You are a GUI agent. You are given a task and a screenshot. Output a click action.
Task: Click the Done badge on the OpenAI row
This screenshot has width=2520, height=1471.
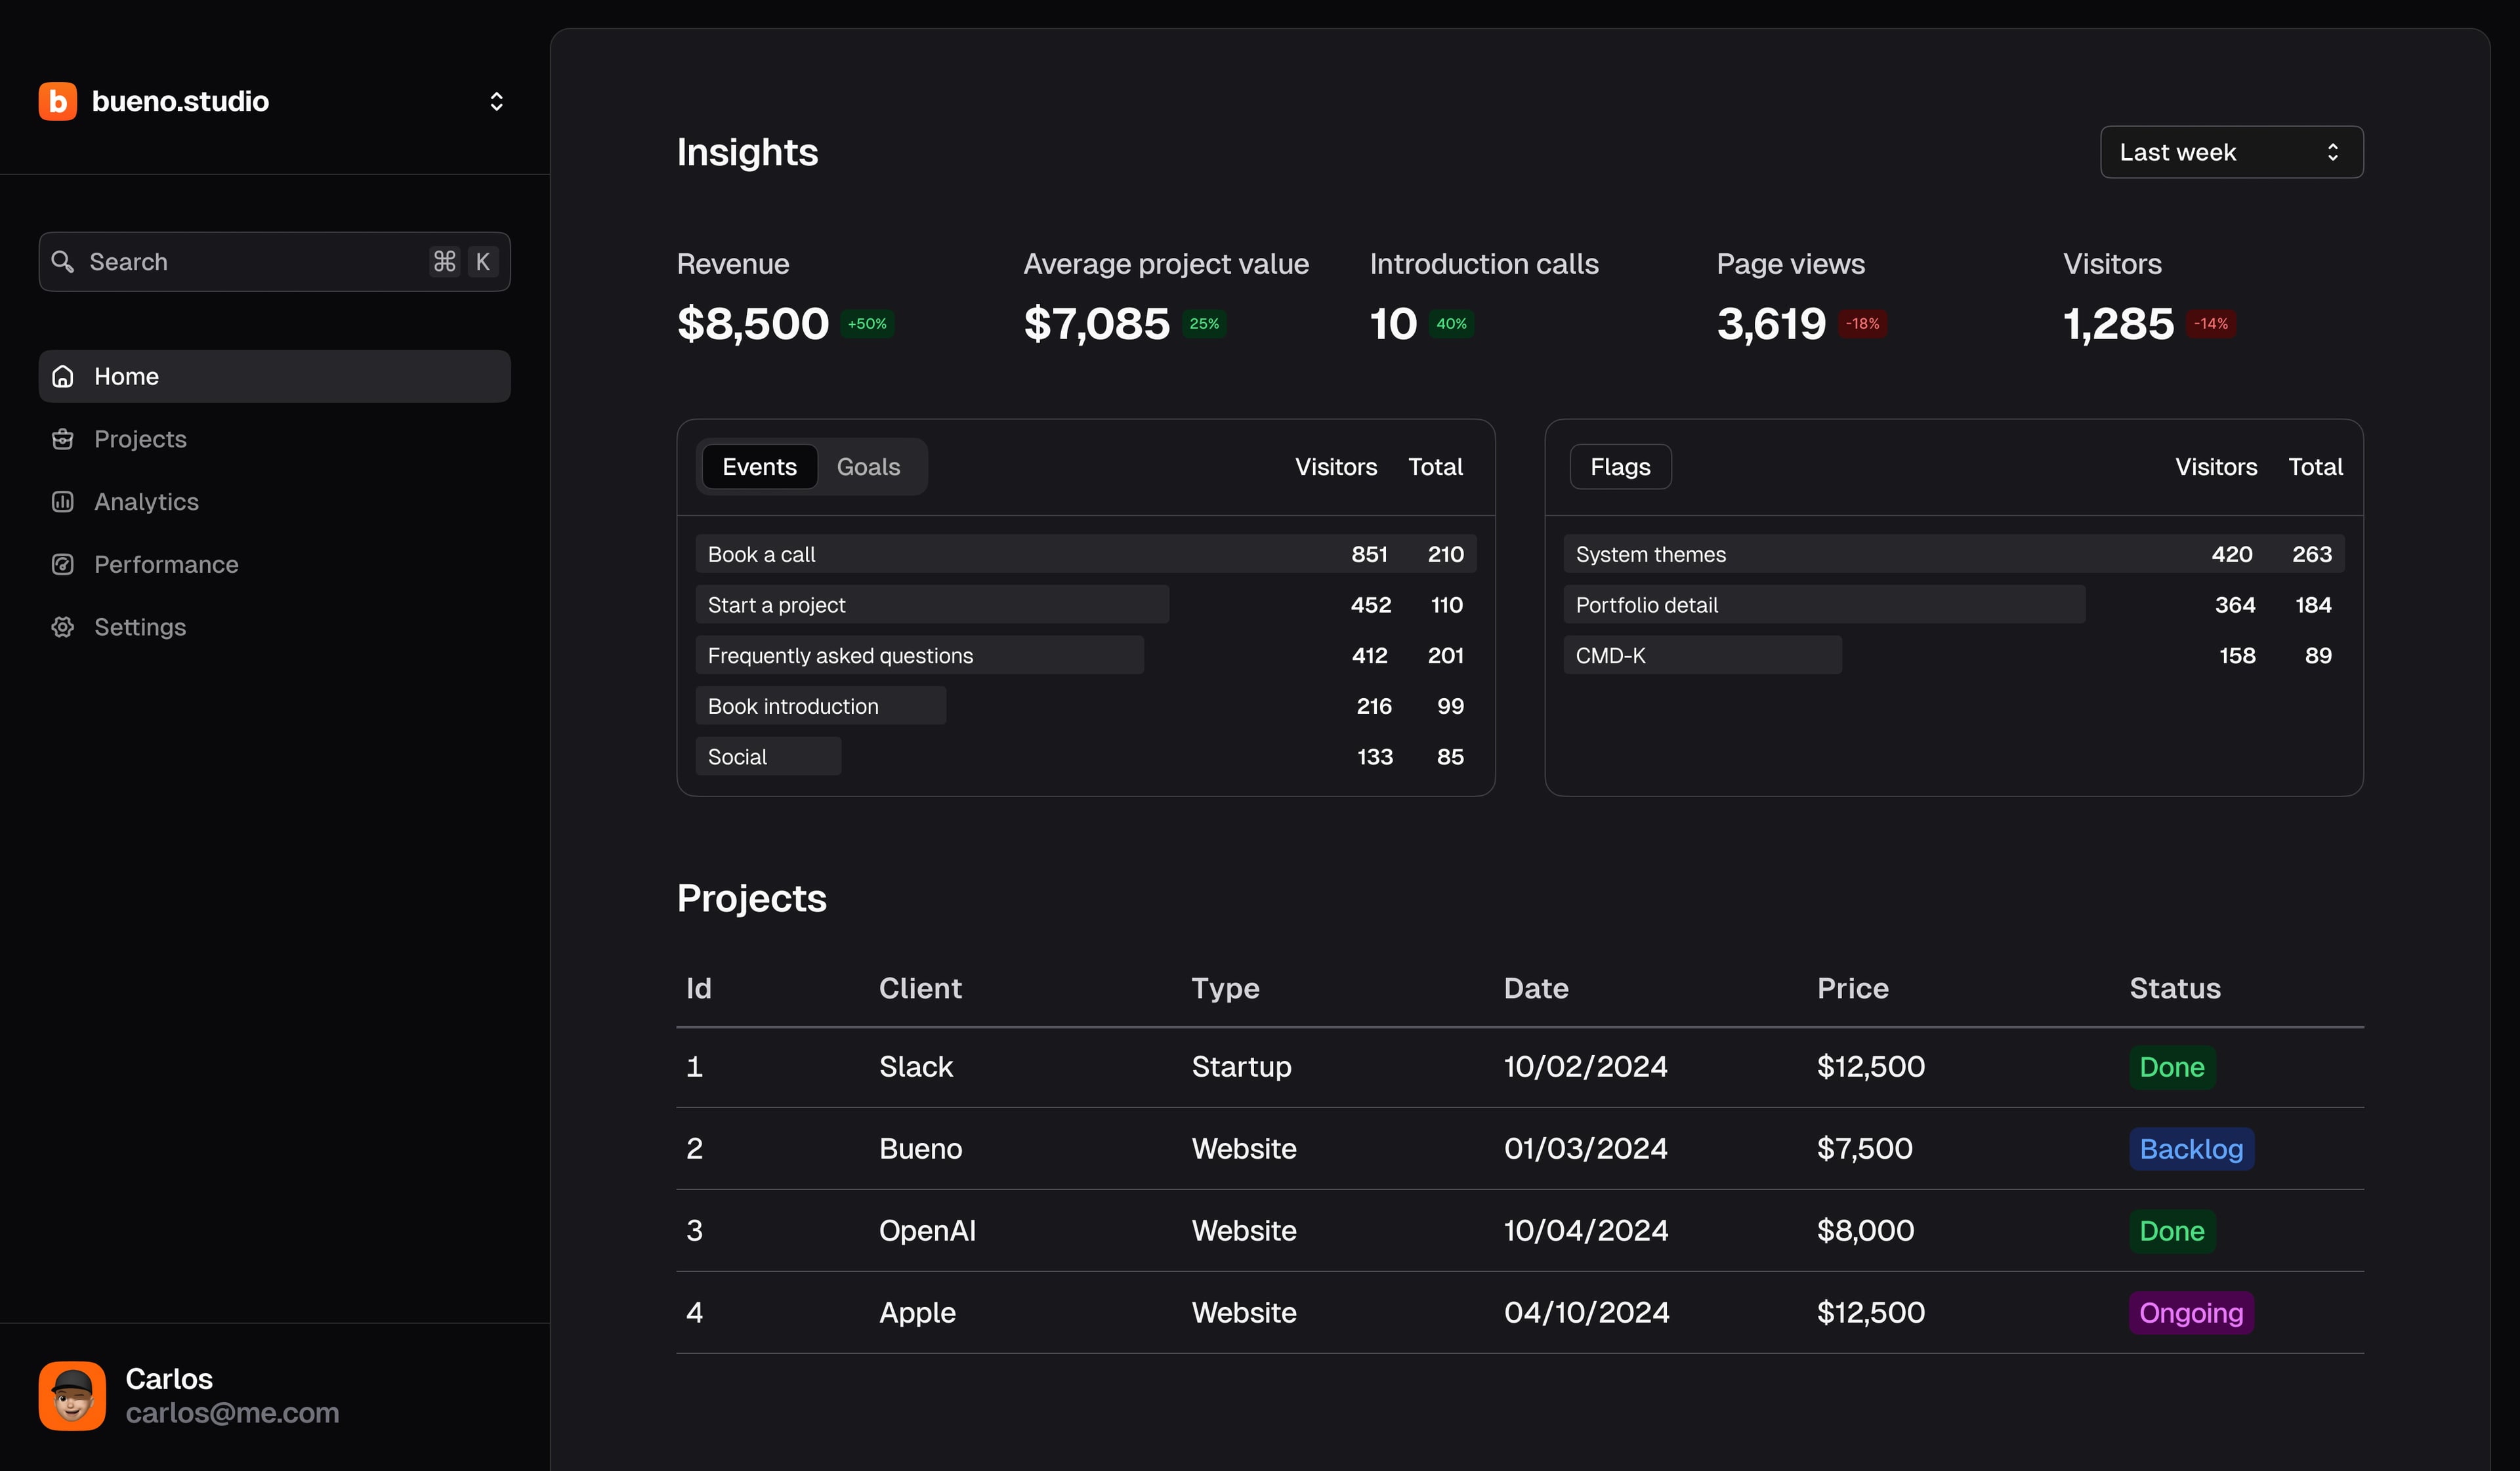[x=2171, y=1230]
